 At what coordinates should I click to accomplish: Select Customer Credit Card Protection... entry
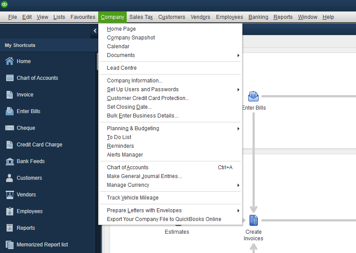pyautogui.click(x=170, y=98)
